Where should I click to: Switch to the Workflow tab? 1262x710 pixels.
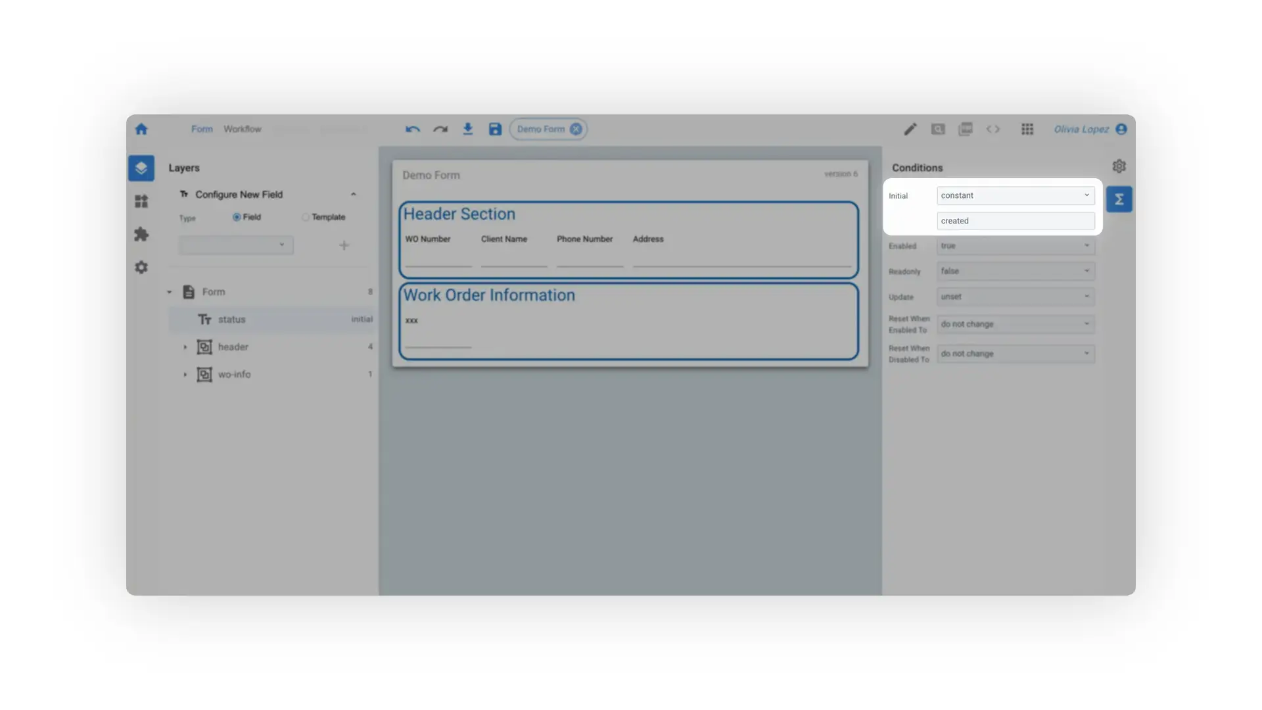[242, 129]
